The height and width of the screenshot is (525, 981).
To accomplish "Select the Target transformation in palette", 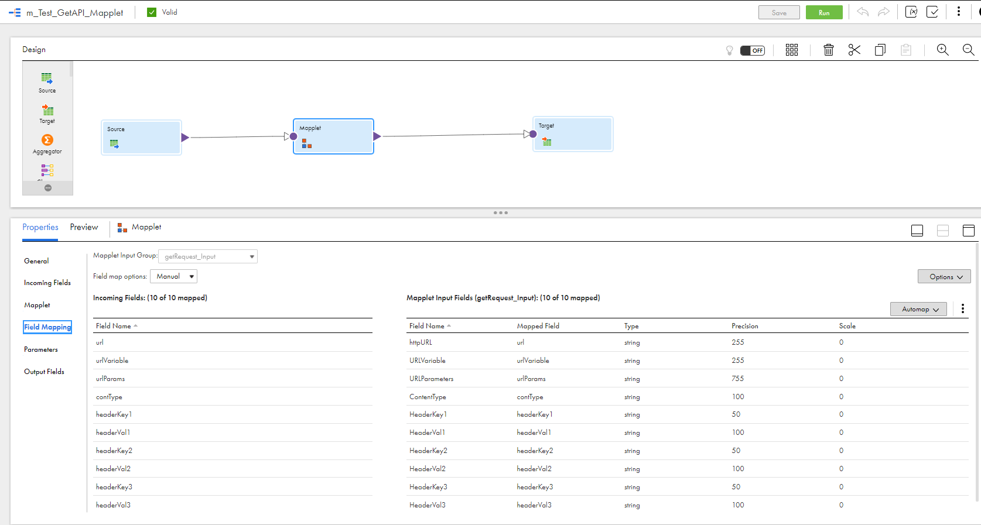I will point(47,114).
